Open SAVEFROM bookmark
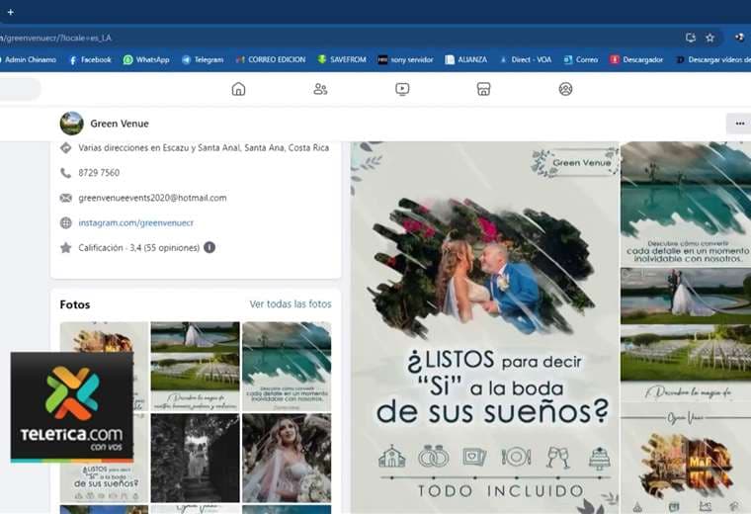Image resolution: width=751 pixels, height=514 pixels. tap(342, 59)
